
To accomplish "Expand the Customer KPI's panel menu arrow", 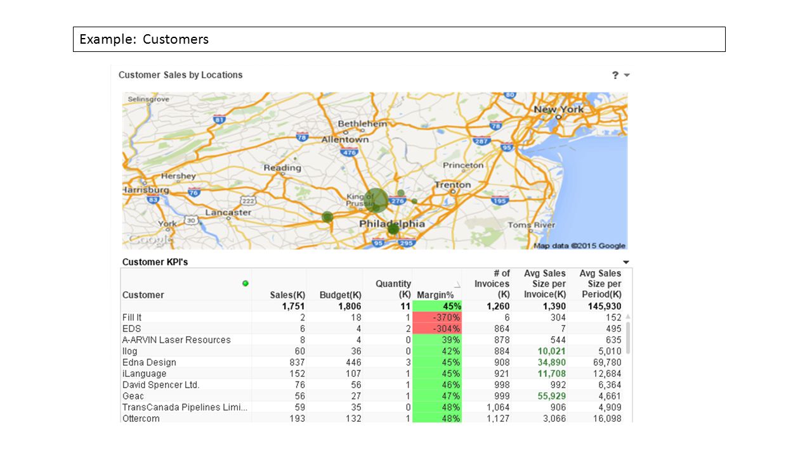I will (x=626, y=262).
